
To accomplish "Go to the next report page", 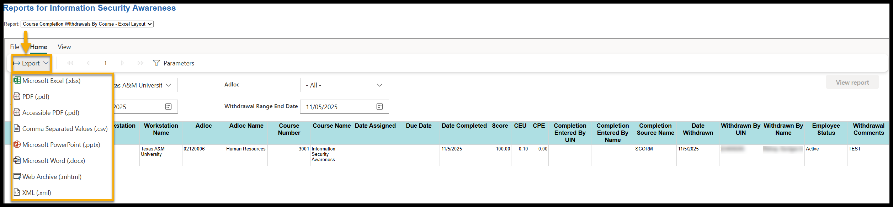I will point(122,63).
